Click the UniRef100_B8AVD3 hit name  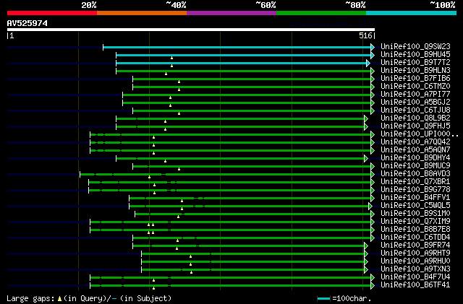tap(415, 174)
